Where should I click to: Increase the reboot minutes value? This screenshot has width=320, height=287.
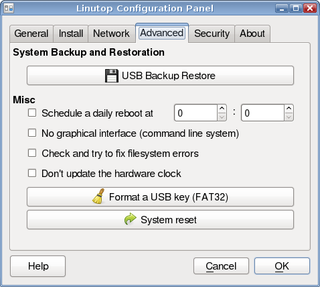coord(289,109)
